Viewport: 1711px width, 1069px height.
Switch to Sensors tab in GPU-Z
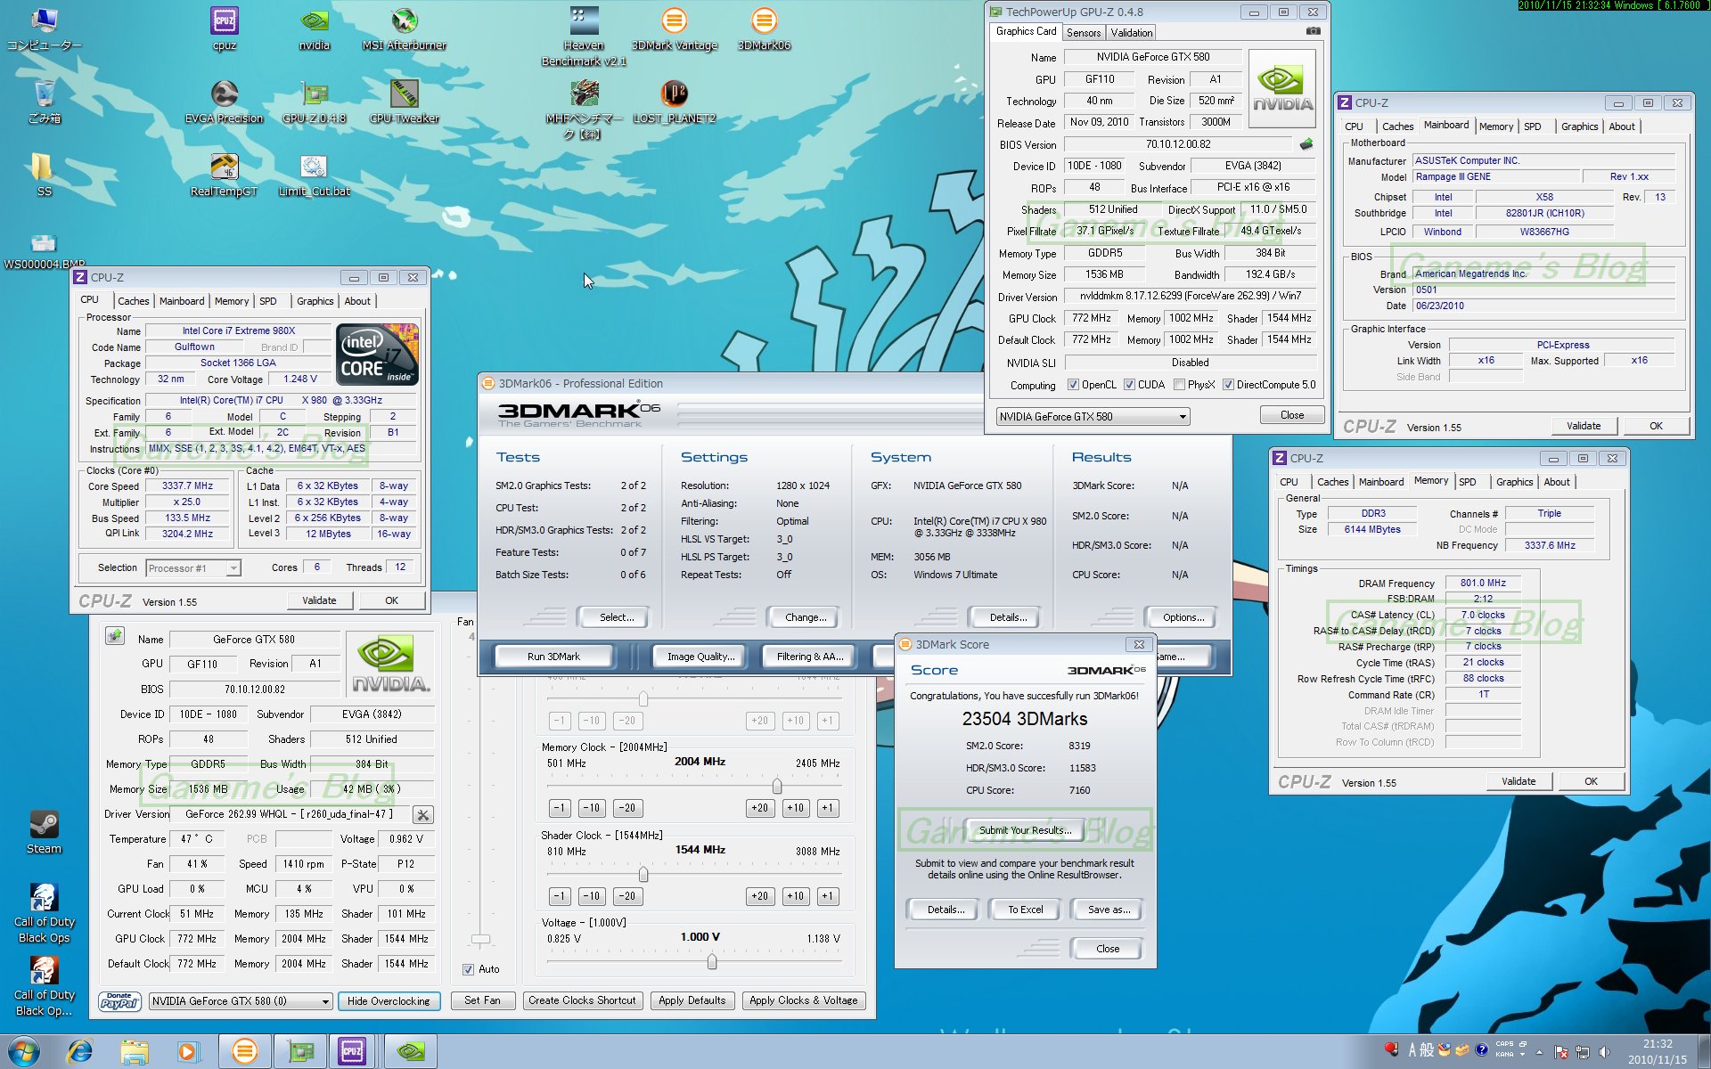pos(1084,33)
